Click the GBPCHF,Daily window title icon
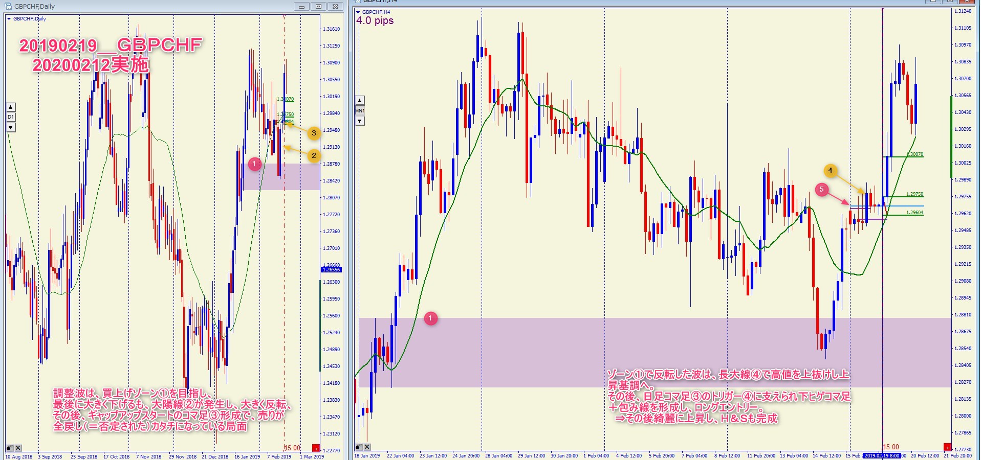The image size is (981, 460). coord(8,7)
